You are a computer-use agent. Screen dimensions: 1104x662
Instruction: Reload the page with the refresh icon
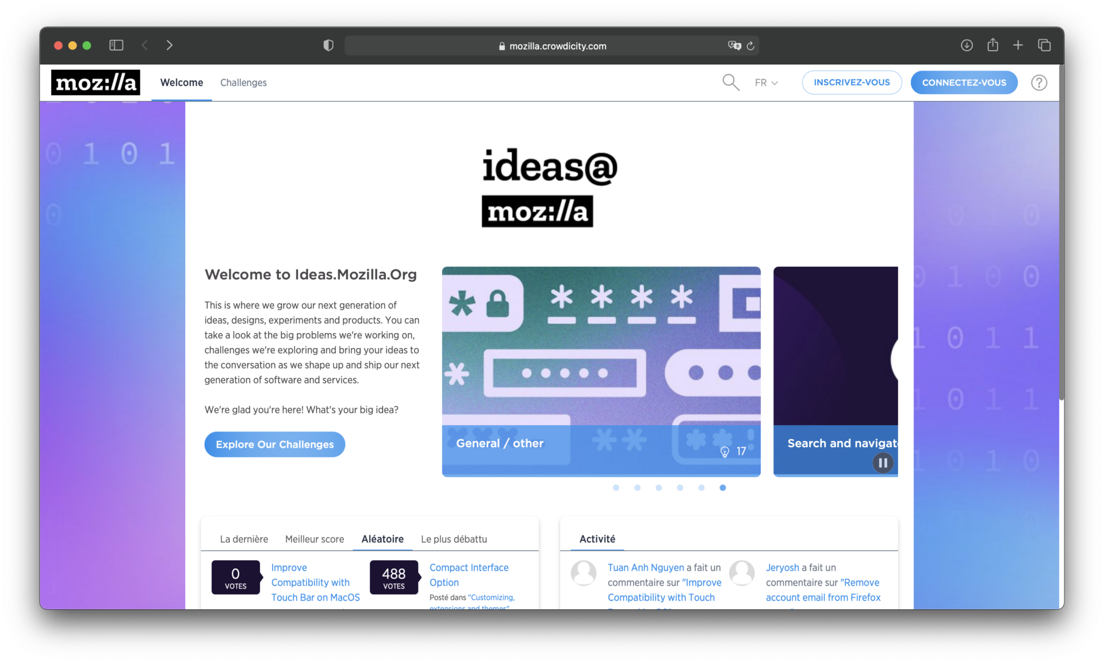click(750, 46)
